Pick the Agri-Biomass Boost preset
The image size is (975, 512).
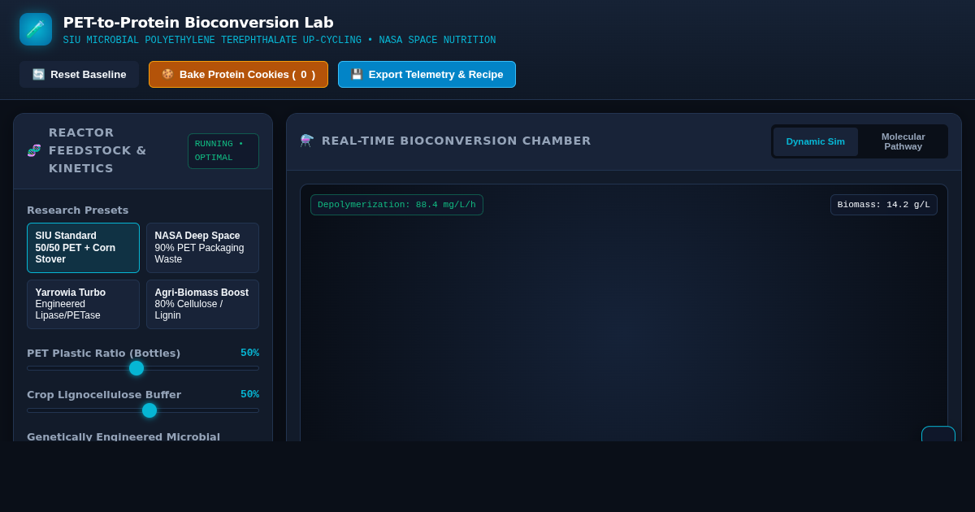coord(202,304)
